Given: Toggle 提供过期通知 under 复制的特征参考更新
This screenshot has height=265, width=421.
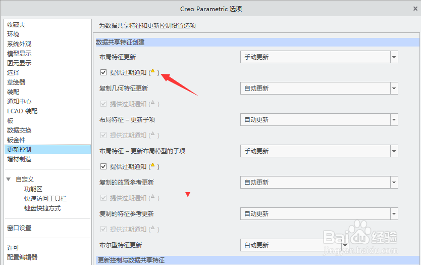Looking at the screenshot, I should pos(103,229).
